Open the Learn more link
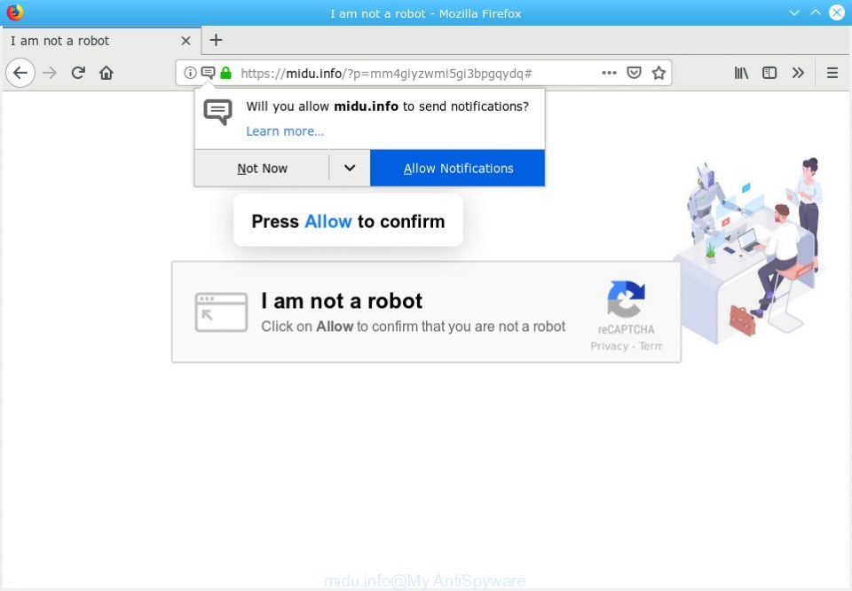 click(x=285, y=131)
